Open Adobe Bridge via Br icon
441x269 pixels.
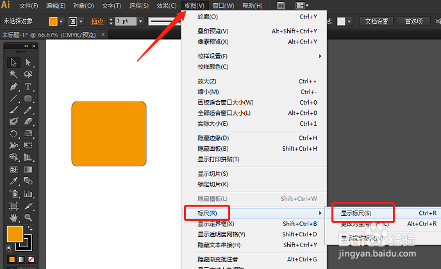click(x=281, y=5)
